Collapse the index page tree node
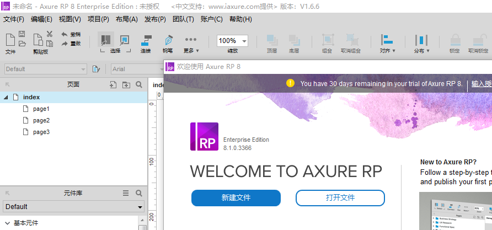This screenshot has width=492, height=230. tap(6, 97)
